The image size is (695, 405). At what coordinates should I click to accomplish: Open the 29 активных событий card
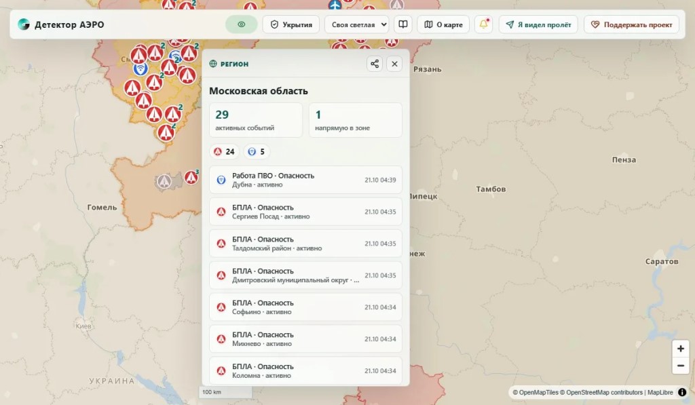256,120
